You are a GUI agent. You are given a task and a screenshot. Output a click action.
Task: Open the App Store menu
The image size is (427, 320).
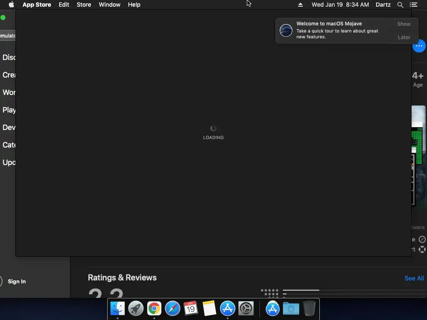coord(37,5)
